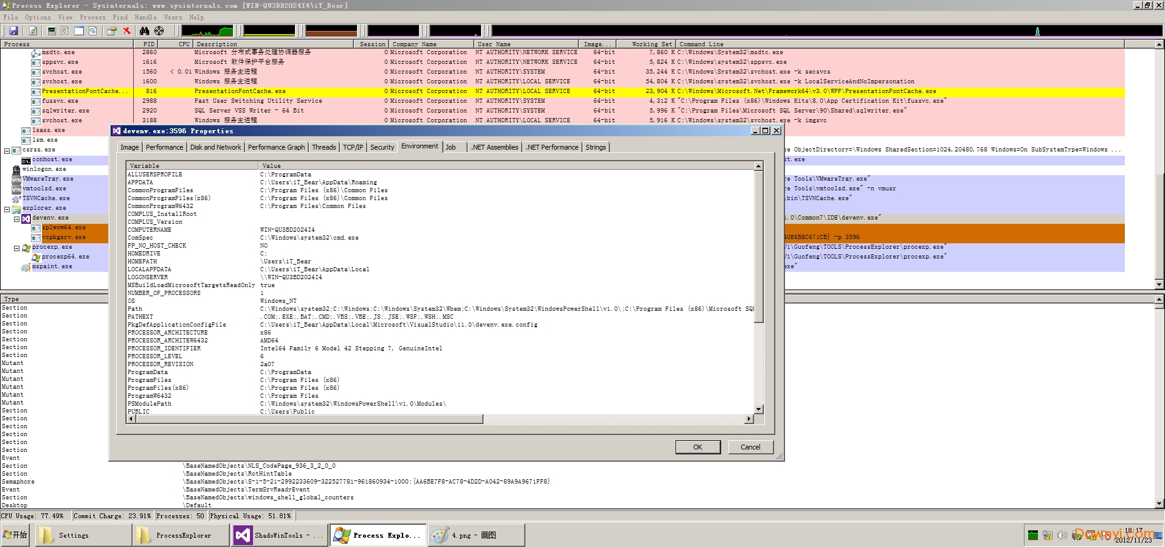Image resolution: width=1165 pixels, height=548 pixels.
Task: Click the crosshair Find Window's Process icon
Action: pyautogui.click(x=159, y=30)
